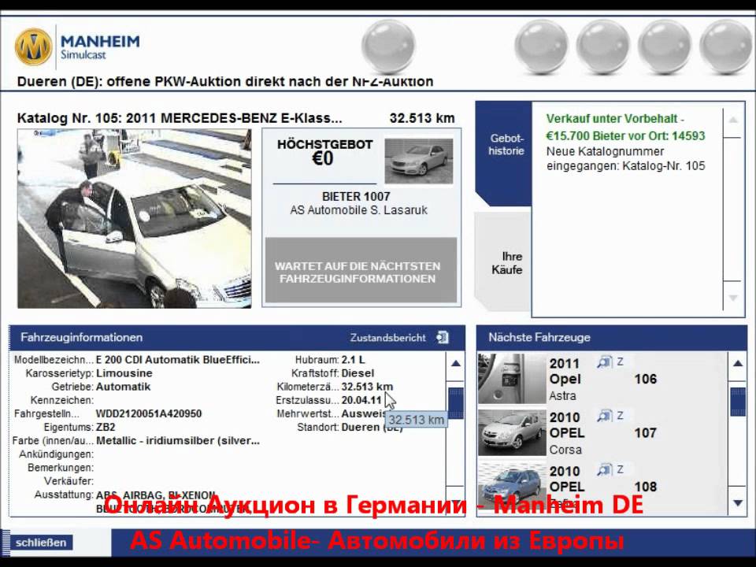Open condition report icon for OPEL Corsa 107
Screen dimensions: 756x567
pos(604,416)
